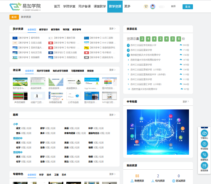Open 制作基本fla... micro-lesson thumbnail

[20, 82]
